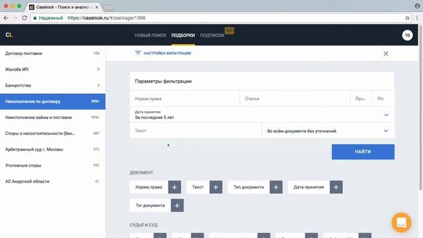The width and height of the screenshot is (423, 238).
Task: Click the Дата принятия chip label
Action: 309,187
